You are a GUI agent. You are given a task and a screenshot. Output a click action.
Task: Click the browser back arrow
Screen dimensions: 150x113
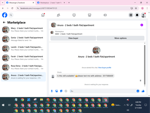(3, 8)
